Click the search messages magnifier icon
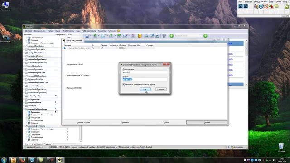 (x=146, y=36)
